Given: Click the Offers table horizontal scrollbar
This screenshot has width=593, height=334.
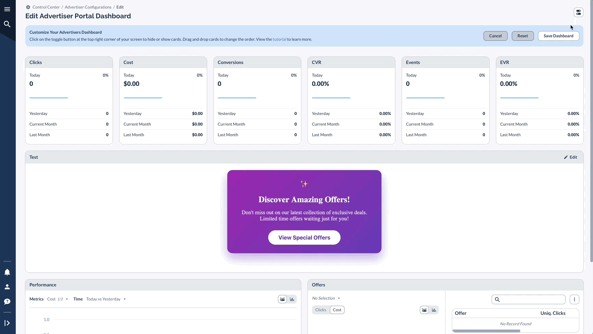Looking at the screenshot, I should (486, 331).
